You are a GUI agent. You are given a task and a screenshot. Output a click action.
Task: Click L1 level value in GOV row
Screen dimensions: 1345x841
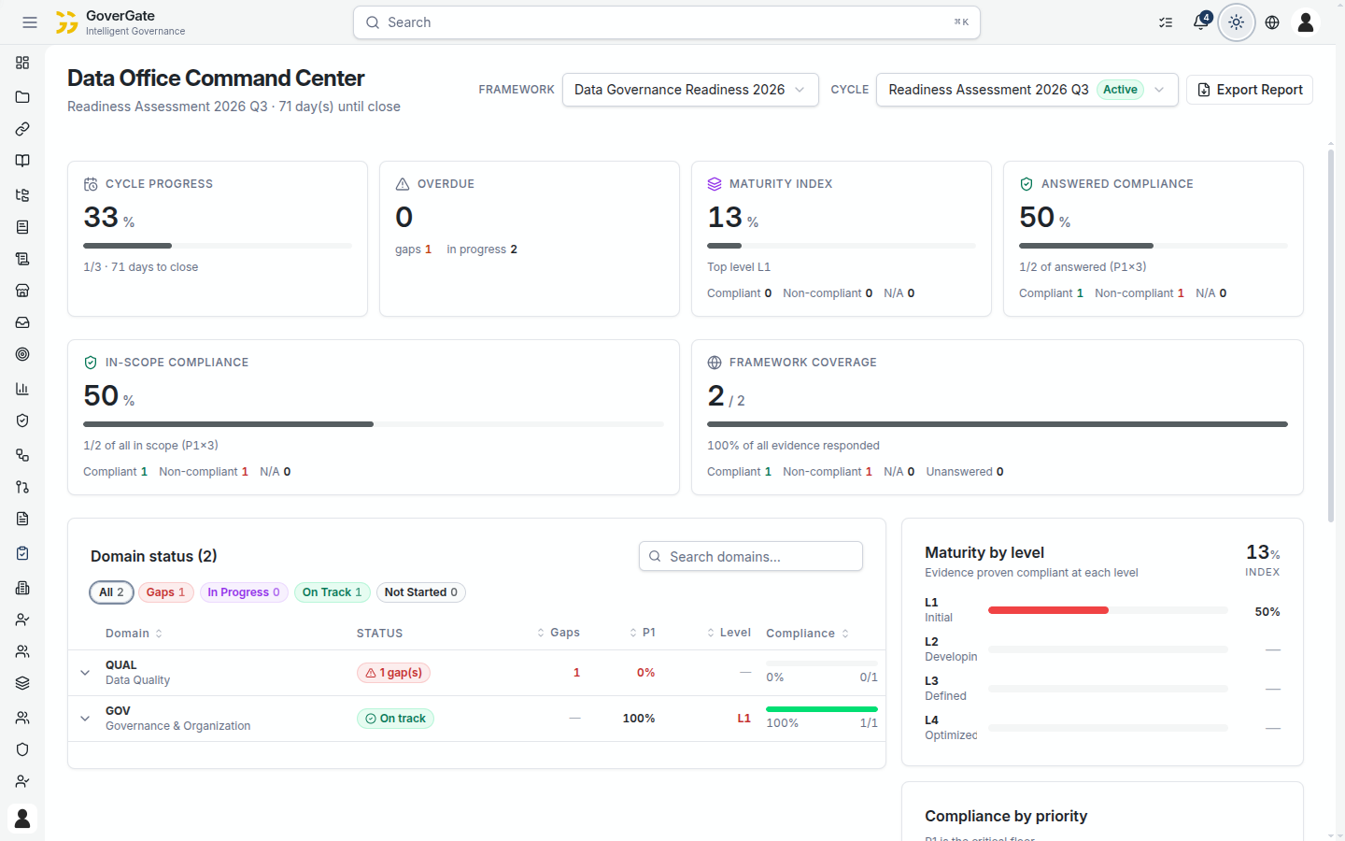pyautogui.click(x=743, y=719)
